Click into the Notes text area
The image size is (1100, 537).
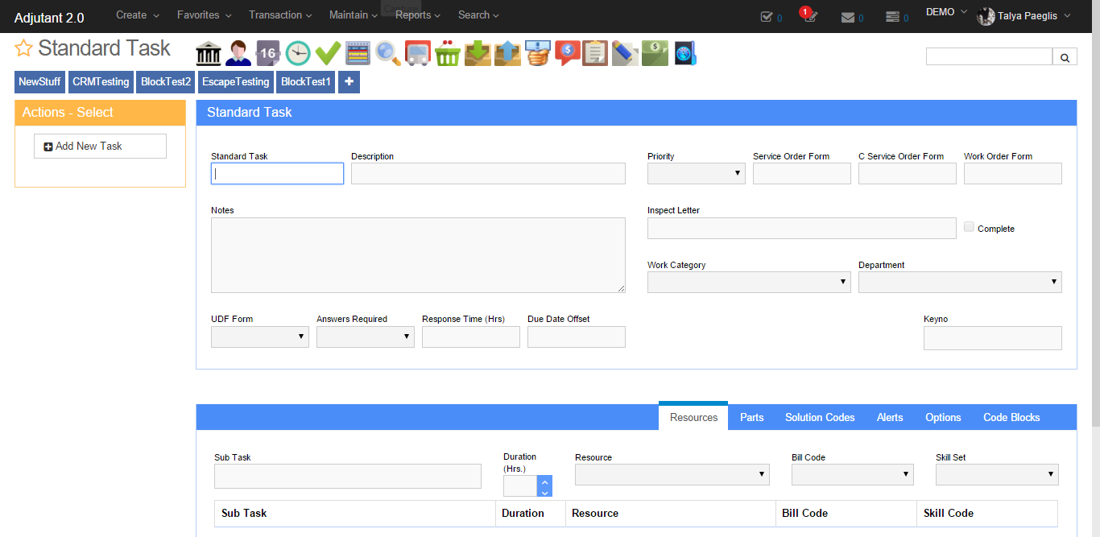[x=417, y=254]
